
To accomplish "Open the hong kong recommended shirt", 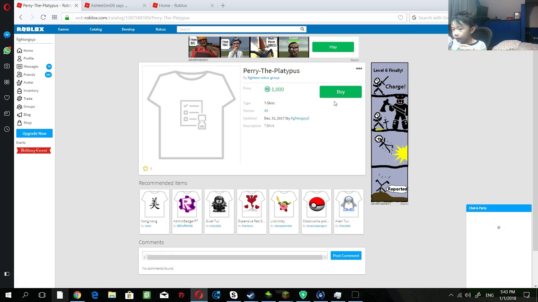I will click(x=154, y=211).
